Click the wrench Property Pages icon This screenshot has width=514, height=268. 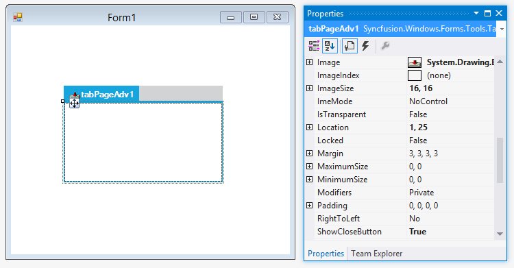tap(385, 46)
